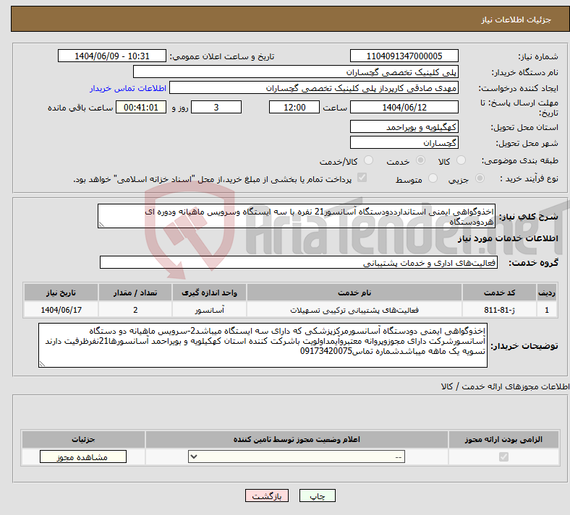Viewport: 570px width, 515px height.
Task: Click the نام خدمت column header
Action: [x=354, y=293]
